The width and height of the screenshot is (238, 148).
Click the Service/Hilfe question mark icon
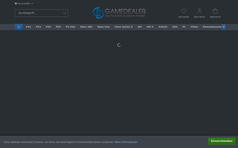pyautogui.click(x=16, y=4)
